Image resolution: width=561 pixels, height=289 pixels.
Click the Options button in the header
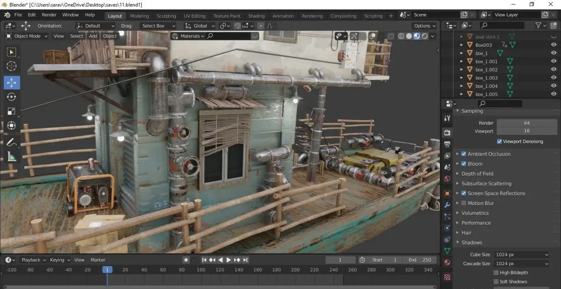coord(424,26)
